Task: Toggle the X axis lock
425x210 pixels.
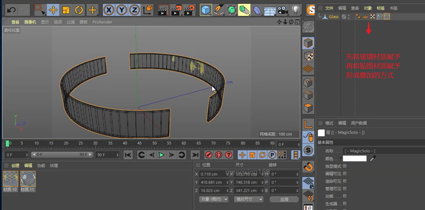Action: [x=109, y=10]
